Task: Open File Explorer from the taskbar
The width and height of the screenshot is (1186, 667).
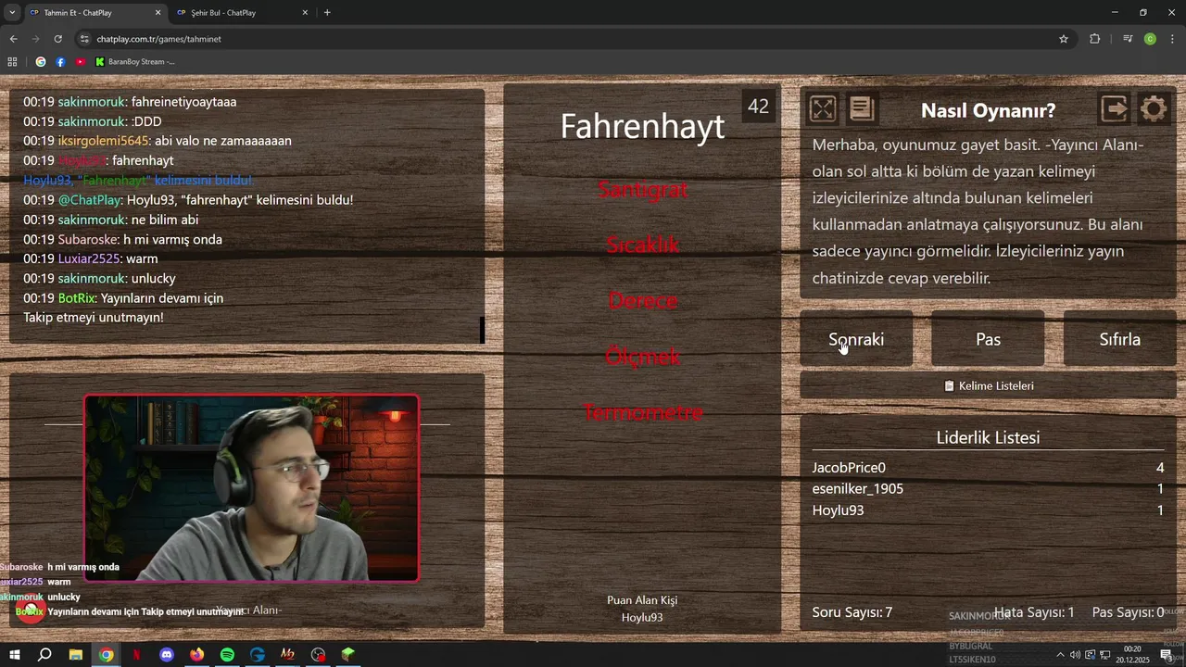Action: (x=76, y=655)
